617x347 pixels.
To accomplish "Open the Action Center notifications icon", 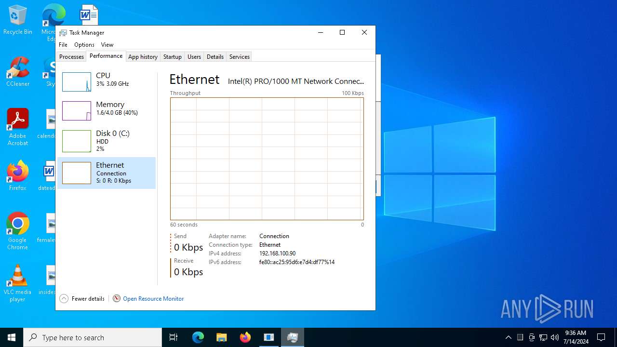I will point(601,337).
